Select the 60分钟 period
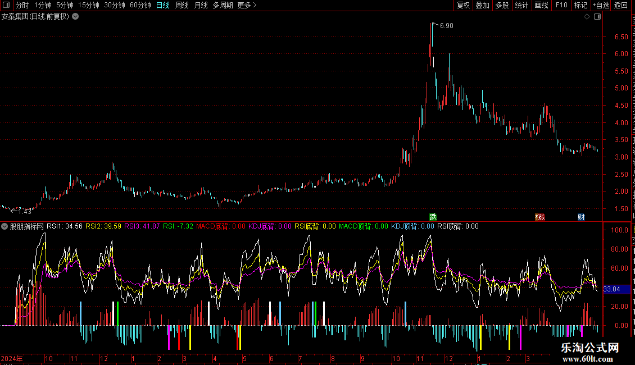The height and width of the screenshot is (365, 635). 140,5
